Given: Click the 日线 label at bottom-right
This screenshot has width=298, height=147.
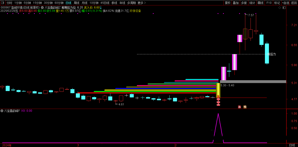Looking at the screenshot, I should (x=292, y=145).
